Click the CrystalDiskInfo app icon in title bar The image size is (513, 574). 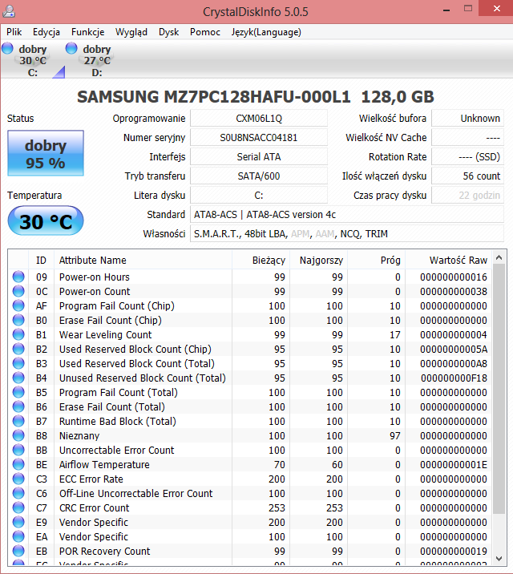[x=9, y=11]
